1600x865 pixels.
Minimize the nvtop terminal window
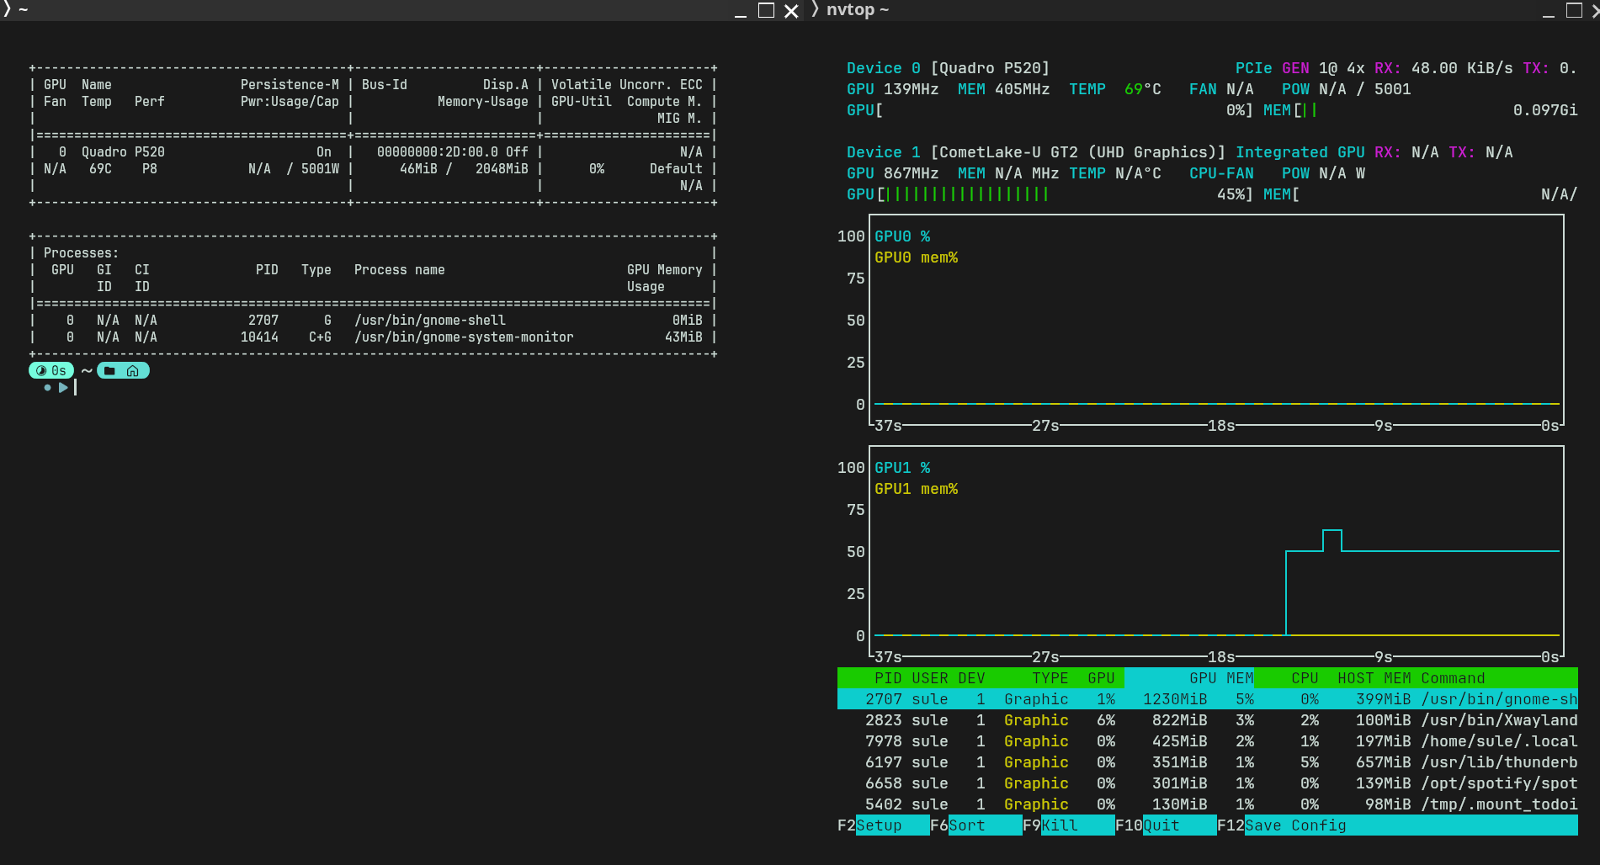(1549, 12)
